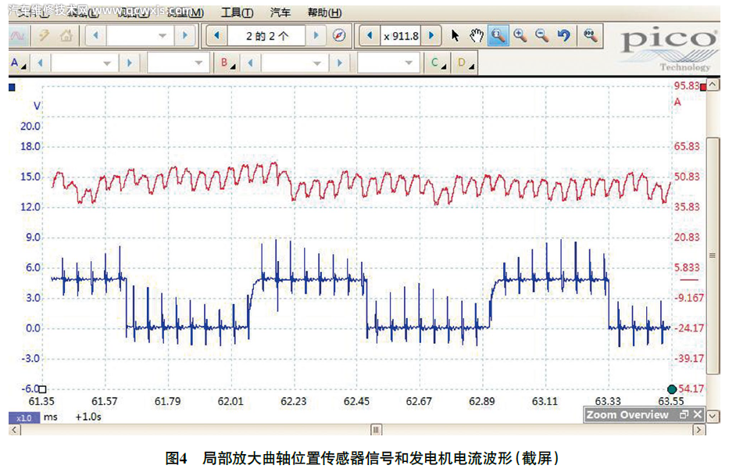Viewport: 729px width, 476px height.
Task: Click the zoom out magnifier icon
Action: [541, 36]
